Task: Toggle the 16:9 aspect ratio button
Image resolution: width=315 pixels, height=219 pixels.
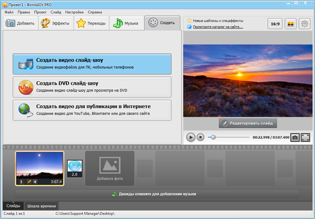Action: pyautogui.click(x=275, y=23)
